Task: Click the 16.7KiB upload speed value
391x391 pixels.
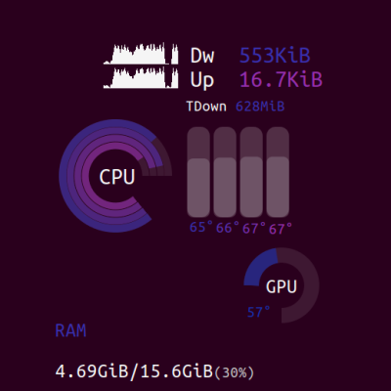Action: pyautogui.click(x=281, y=80)
